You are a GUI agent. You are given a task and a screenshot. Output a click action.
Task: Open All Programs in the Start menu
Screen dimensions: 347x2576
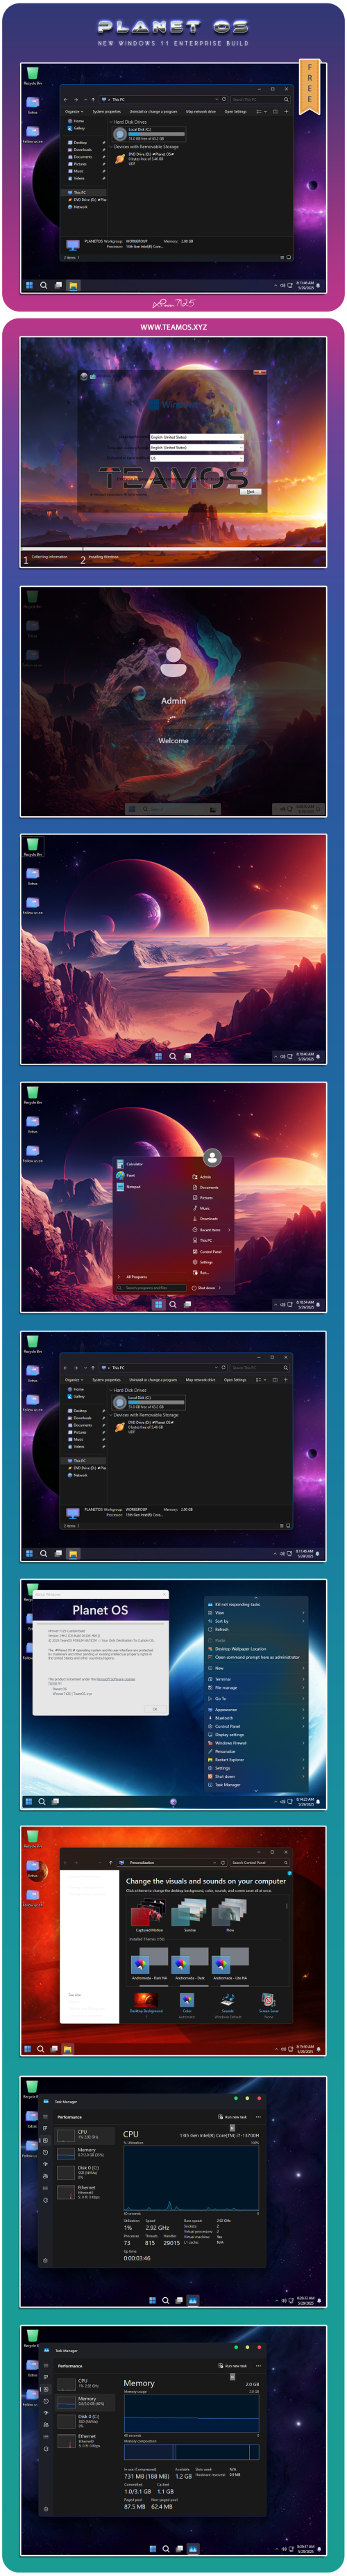[x=137, y=1276]
